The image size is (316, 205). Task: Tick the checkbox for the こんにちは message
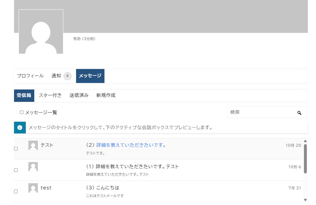[x=16, y=192]
